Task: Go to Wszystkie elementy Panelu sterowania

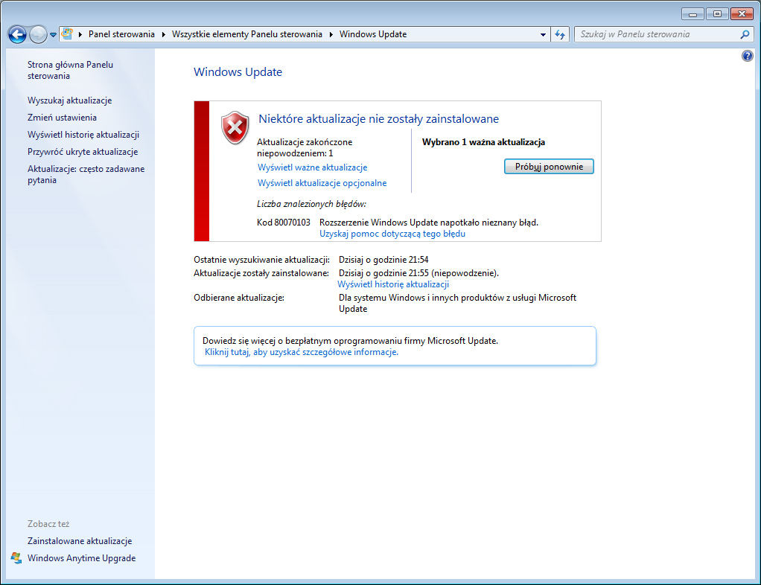Action: [247, 34]
